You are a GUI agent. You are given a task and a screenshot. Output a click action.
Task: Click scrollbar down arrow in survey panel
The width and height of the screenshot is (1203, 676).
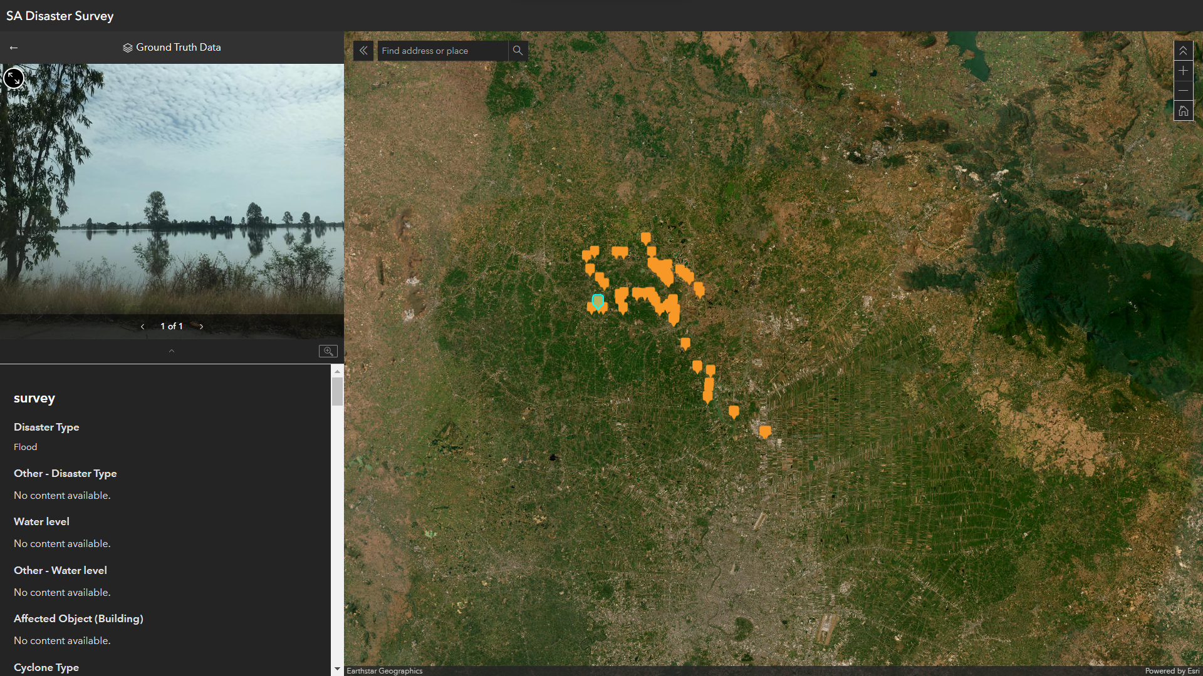coord(337,669)
